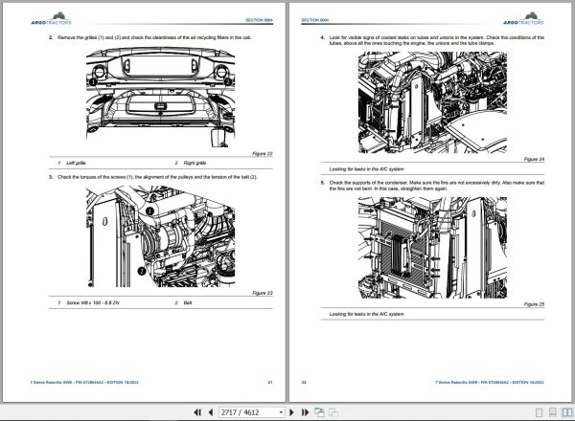
Task: Click page number 22 in right footer
Action: [x=304, y=382]
